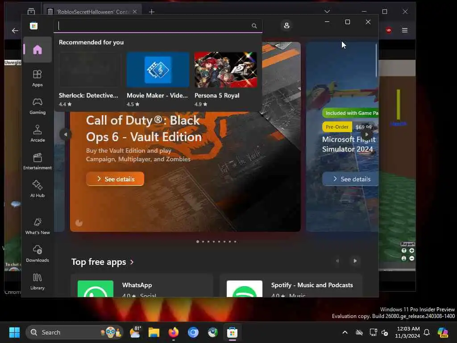Screen dimensions: 457x343
Task: Go to the Gaming section
Action: (x=37, y=106)
